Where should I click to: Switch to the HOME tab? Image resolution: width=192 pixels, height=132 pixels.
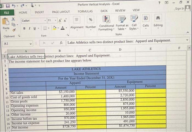(x=23, y=13)
